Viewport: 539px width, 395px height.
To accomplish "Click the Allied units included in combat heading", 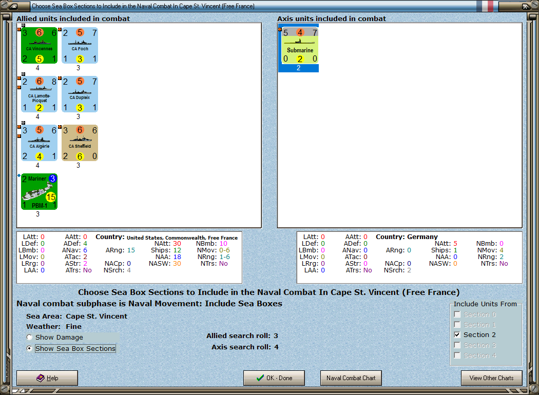I will click(73, 18).
